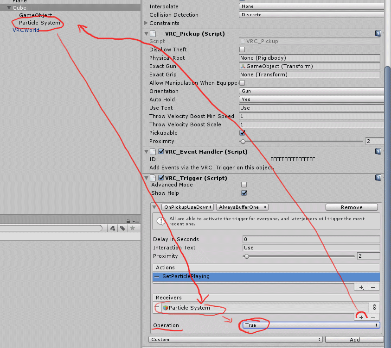Open the Orientation dropdown set to Gun
Screen dimensions: 391x348
coord(311,91)
